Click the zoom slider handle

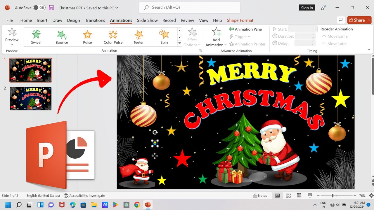(333, 195)
